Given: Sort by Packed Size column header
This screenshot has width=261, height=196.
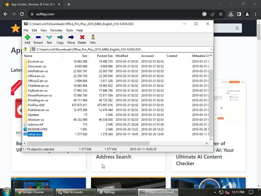Looking at the screenshot, I should click(101, 56).
